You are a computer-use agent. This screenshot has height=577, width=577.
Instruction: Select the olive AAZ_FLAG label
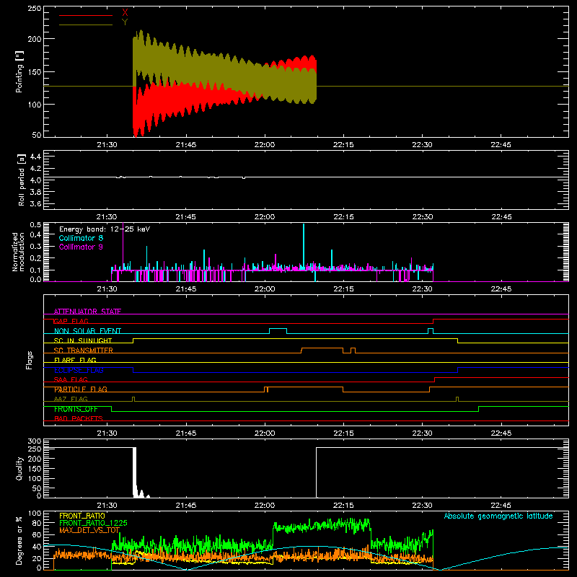pyautogui.click(x=71, y=400)
